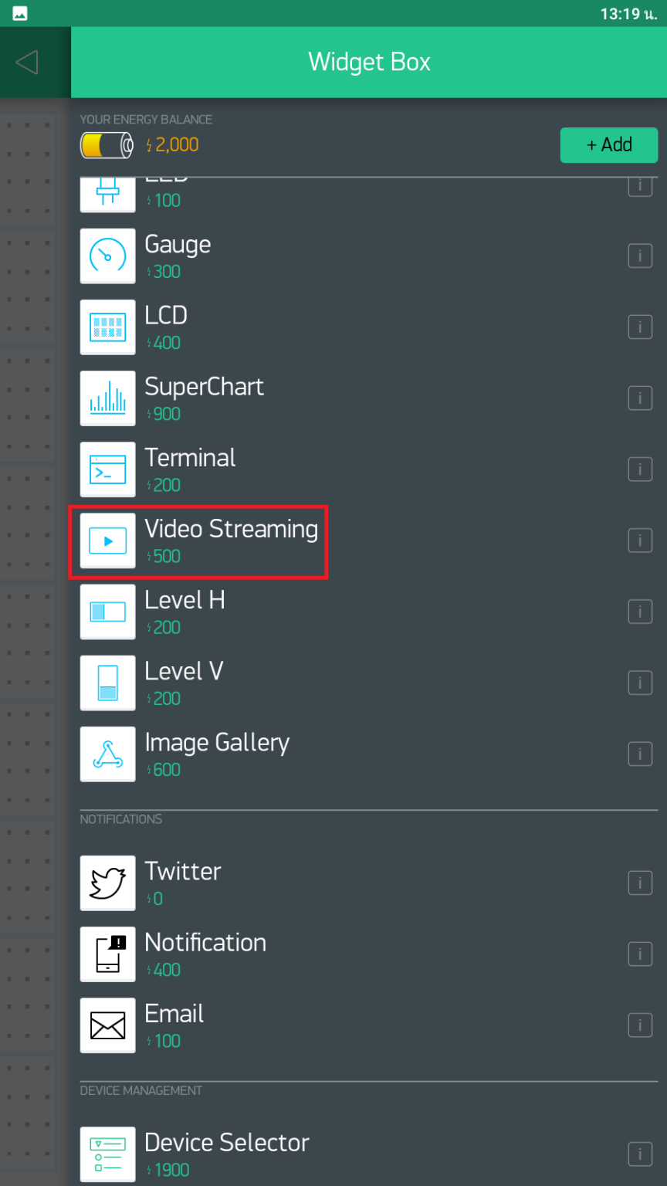667x1186 pixels.
Task: Open info for Twitter widget
Action: coord(639,883)
